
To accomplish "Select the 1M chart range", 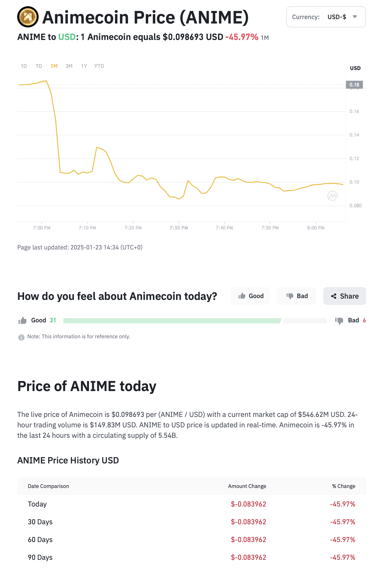I will pyautogui.click(x=54, y=66).
